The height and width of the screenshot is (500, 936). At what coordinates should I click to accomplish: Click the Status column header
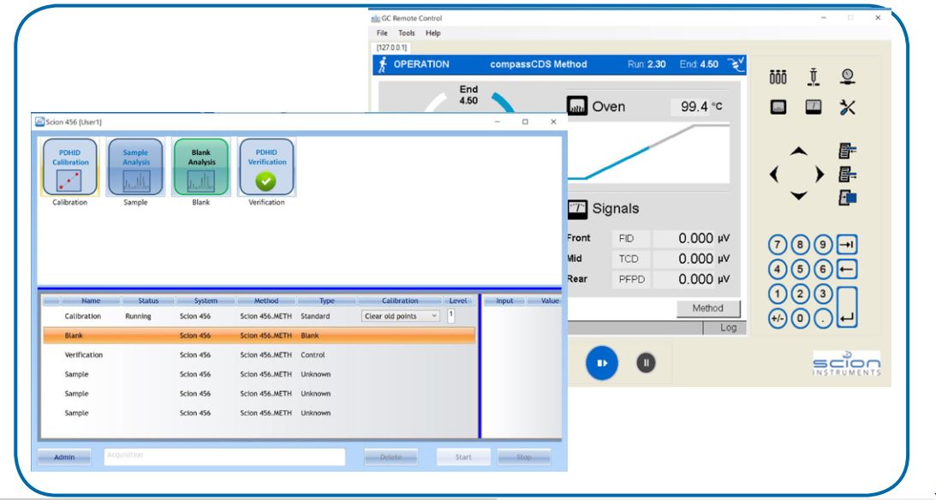[149, 301]
